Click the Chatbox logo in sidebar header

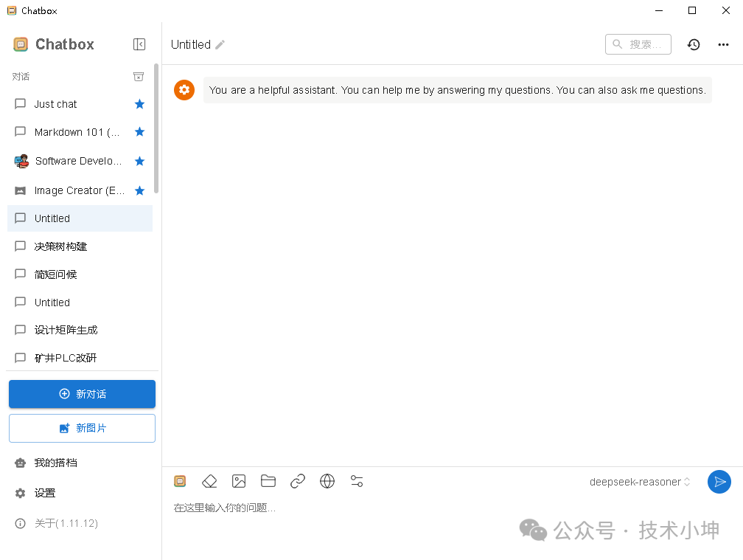click(21, 44)
